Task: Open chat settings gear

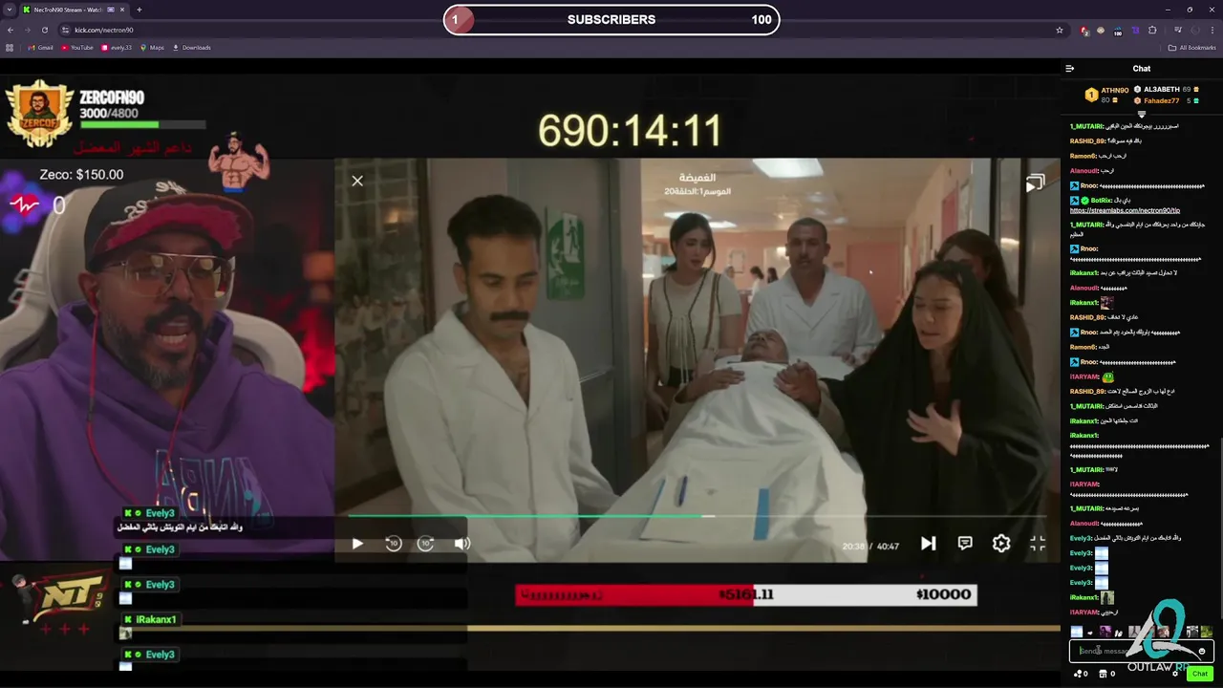Action: pyautogui.click(x=1174, y=674)
